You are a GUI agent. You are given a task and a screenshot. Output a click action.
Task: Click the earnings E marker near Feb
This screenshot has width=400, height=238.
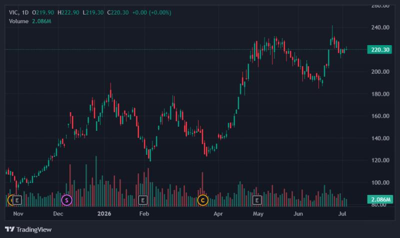(143, 200)
